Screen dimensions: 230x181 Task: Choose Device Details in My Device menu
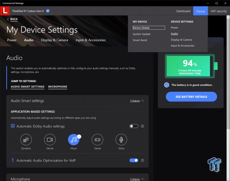point(149,28)
